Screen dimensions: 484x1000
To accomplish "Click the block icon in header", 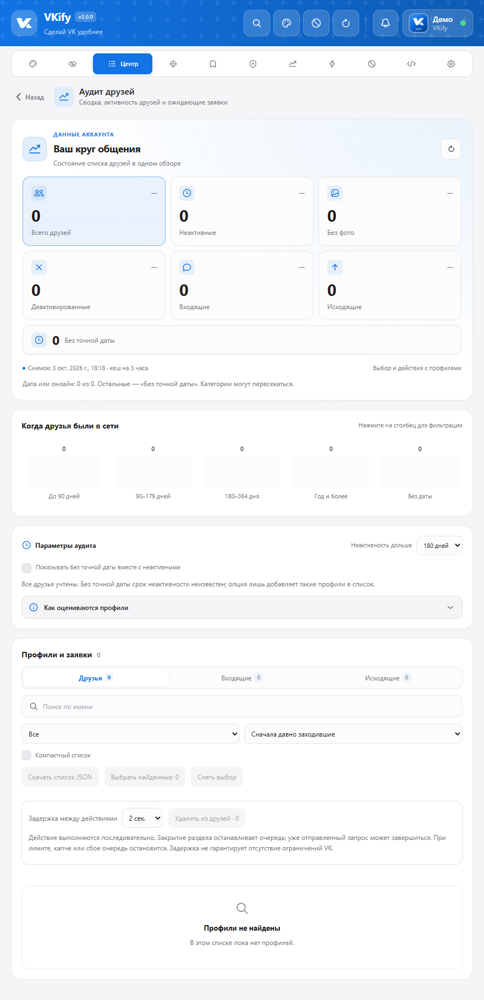I will 316,23.
